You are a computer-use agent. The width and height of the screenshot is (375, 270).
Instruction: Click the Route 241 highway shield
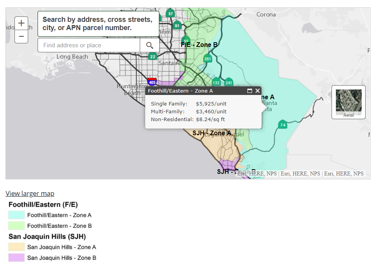pos(229,82)
